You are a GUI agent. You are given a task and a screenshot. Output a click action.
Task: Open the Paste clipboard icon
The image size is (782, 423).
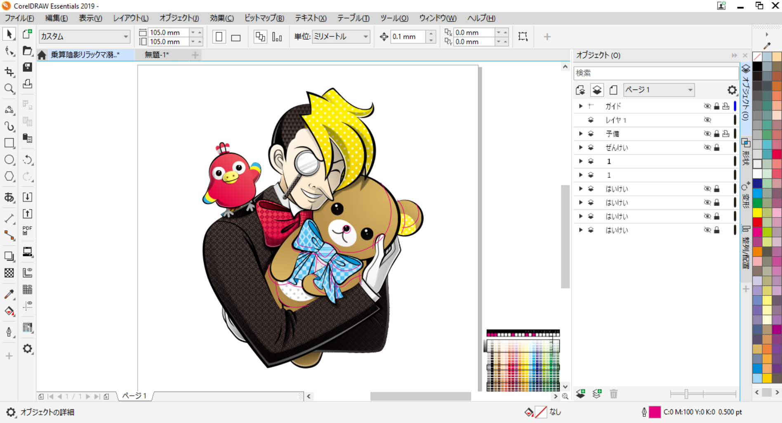(28, 138)
